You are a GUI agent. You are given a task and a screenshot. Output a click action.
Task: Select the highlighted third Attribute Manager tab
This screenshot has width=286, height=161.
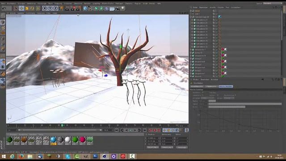[226, 86]
